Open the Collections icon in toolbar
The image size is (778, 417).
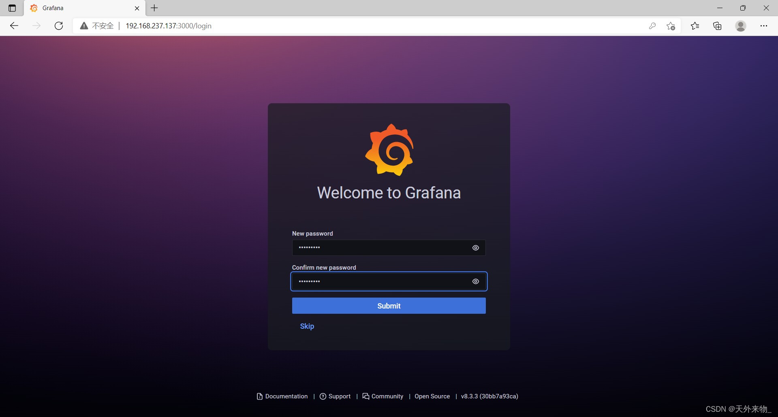tap(717, 26)
